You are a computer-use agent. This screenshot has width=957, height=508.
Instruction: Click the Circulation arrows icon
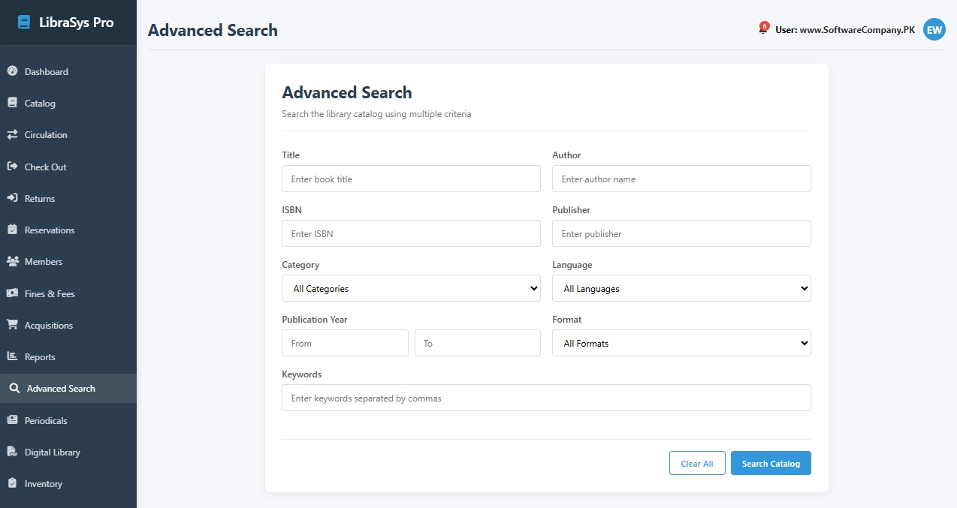[x=12, y=135]
